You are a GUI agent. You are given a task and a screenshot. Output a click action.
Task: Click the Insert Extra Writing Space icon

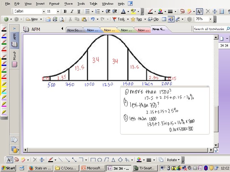click(x=215, y=11)
